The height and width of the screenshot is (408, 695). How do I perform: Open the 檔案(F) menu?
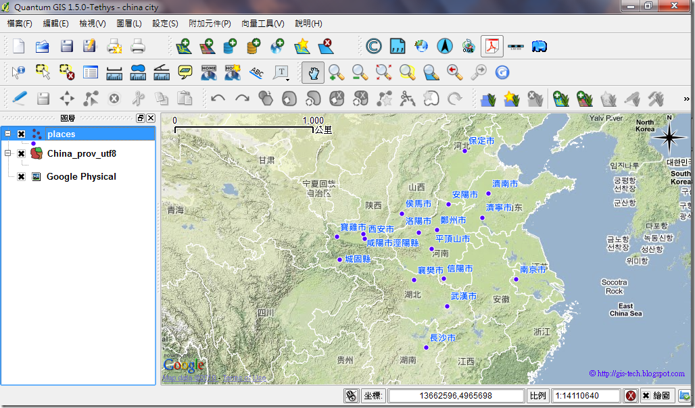click(x=20, y=24)
